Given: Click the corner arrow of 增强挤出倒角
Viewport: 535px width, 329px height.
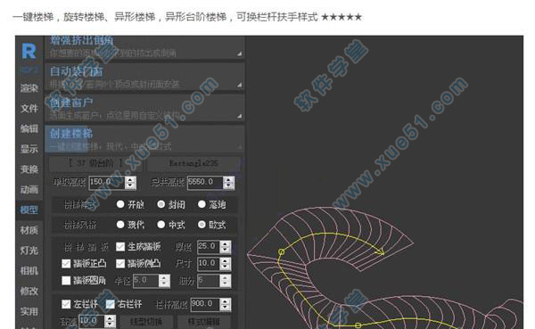Looking at the screenshot, I should (x=240, y=53).
